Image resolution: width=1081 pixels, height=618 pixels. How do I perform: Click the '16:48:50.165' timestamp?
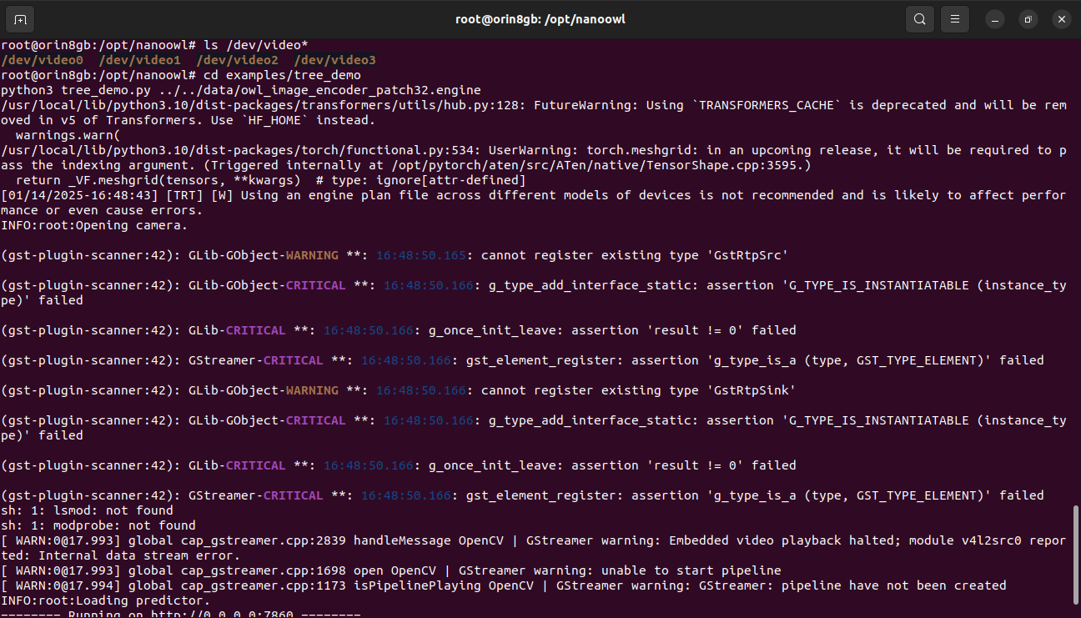point(422,255)
